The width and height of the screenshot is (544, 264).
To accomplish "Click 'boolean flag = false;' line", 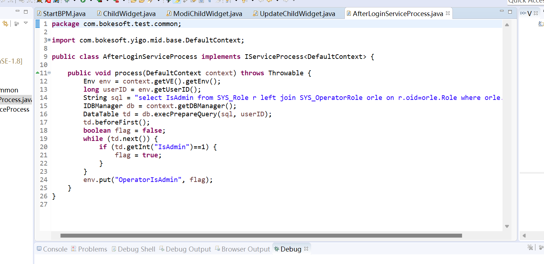I will 124,130.
